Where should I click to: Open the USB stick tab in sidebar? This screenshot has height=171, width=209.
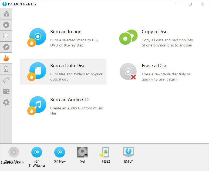click(x=6, y=80)
